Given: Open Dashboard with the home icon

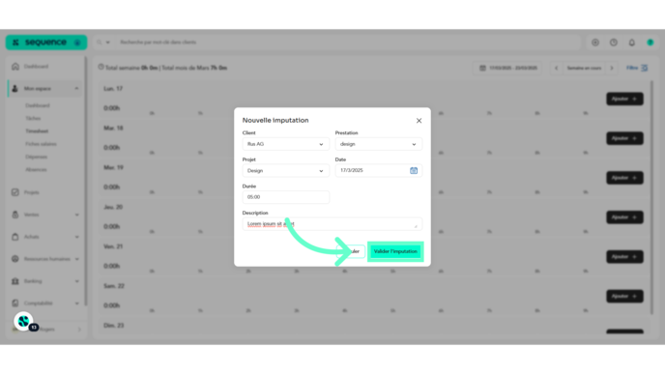Looking at the screenshot, I should (x=15, y=66).
